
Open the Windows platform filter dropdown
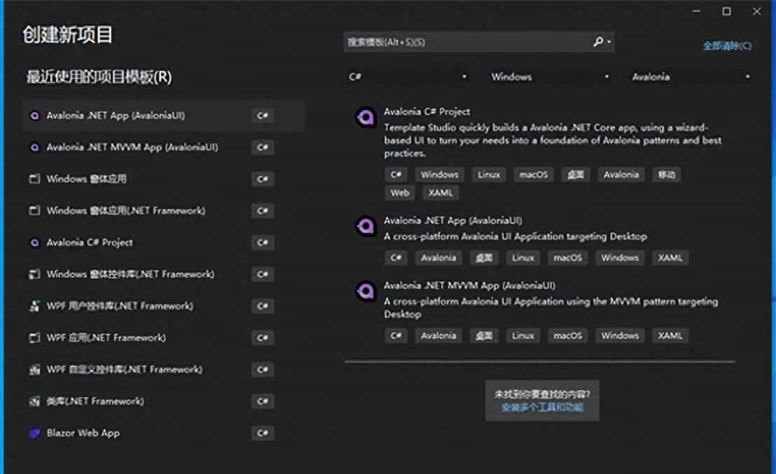tap(550, 77)
